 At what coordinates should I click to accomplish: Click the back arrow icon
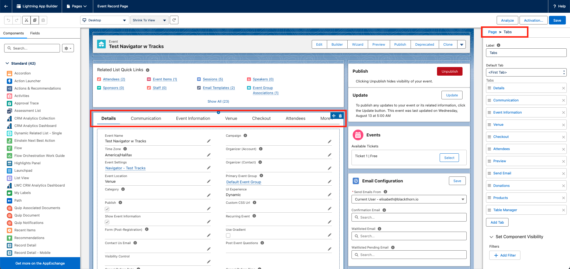(6, 6)
